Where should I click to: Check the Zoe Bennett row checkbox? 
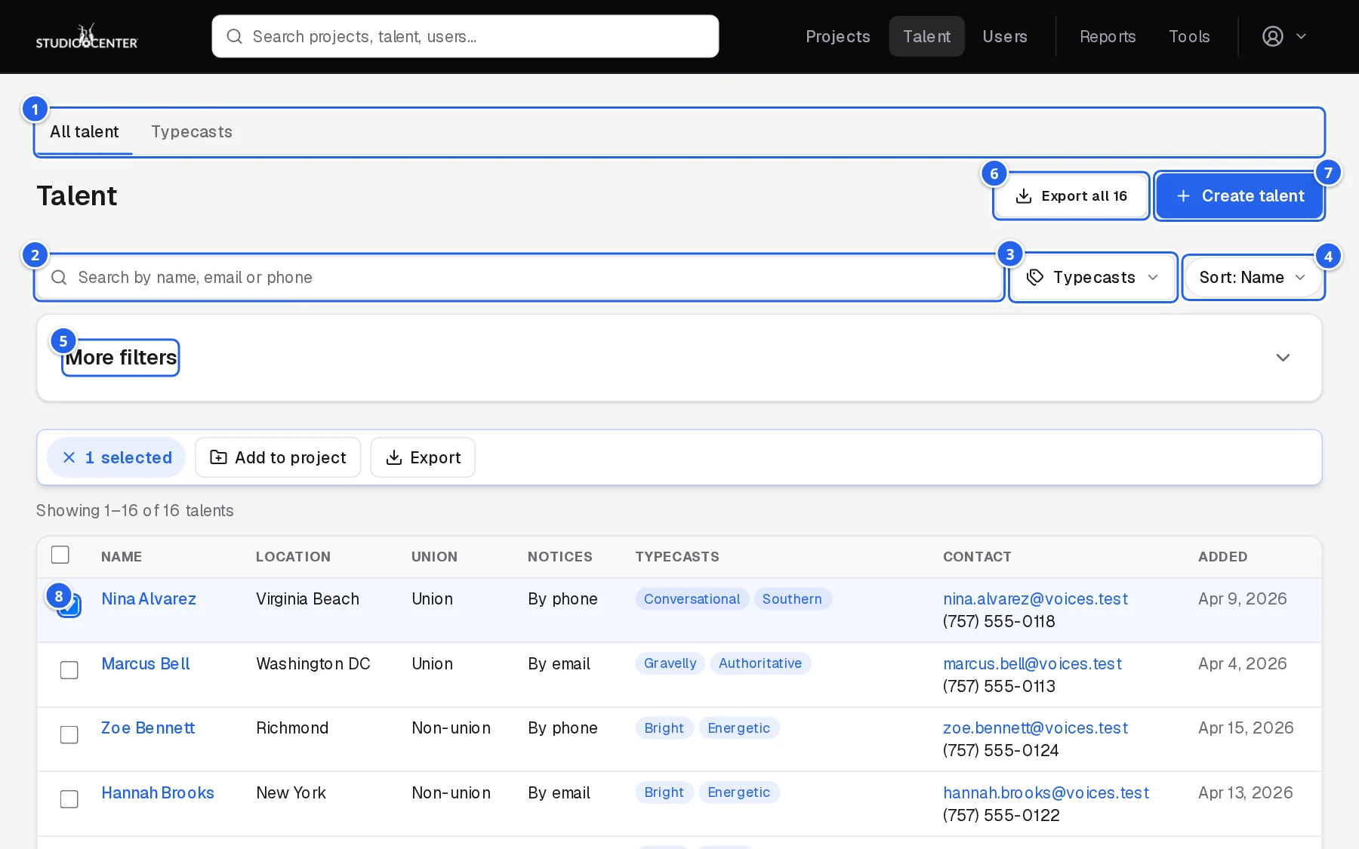pos(69,734)
